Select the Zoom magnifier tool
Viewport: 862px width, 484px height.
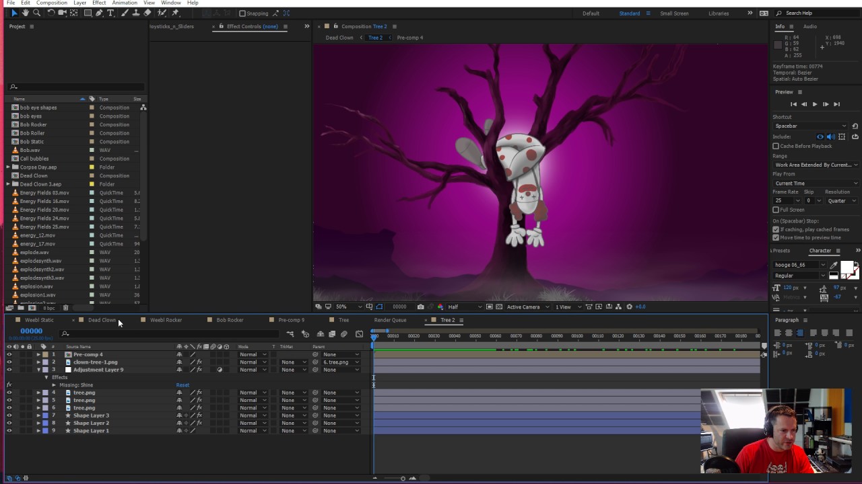(36, 13)
